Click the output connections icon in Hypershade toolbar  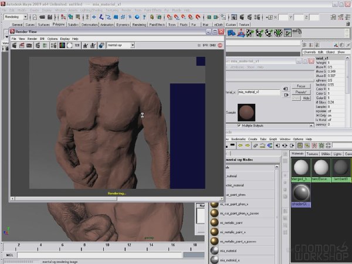click(292, 145)
